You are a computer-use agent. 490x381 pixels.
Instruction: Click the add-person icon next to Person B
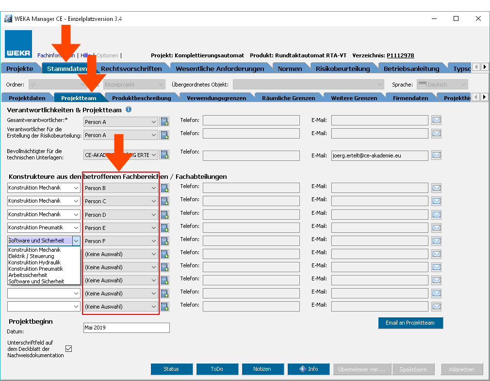[x=164, y=188]
